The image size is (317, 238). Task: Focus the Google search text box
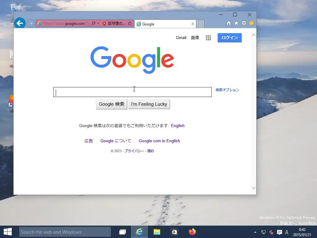132,92
